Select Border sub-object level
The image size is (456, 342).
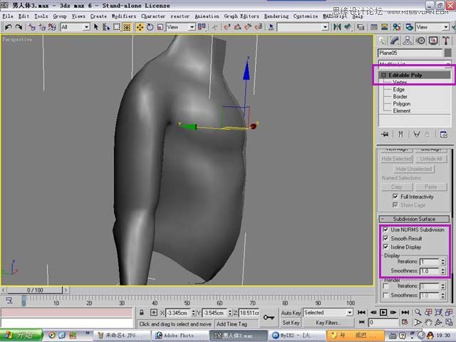pos(400,96)
